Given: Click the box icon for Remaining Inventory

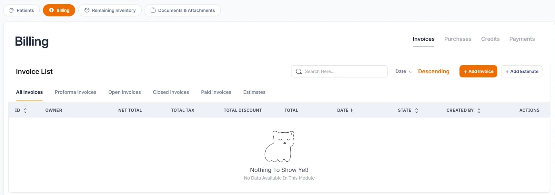Looking at the screenshot, I should 87,10.
